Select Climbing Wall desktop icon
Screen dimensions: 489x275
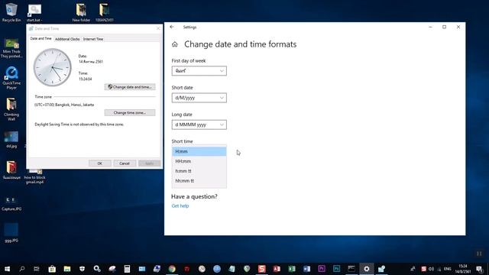11,109
